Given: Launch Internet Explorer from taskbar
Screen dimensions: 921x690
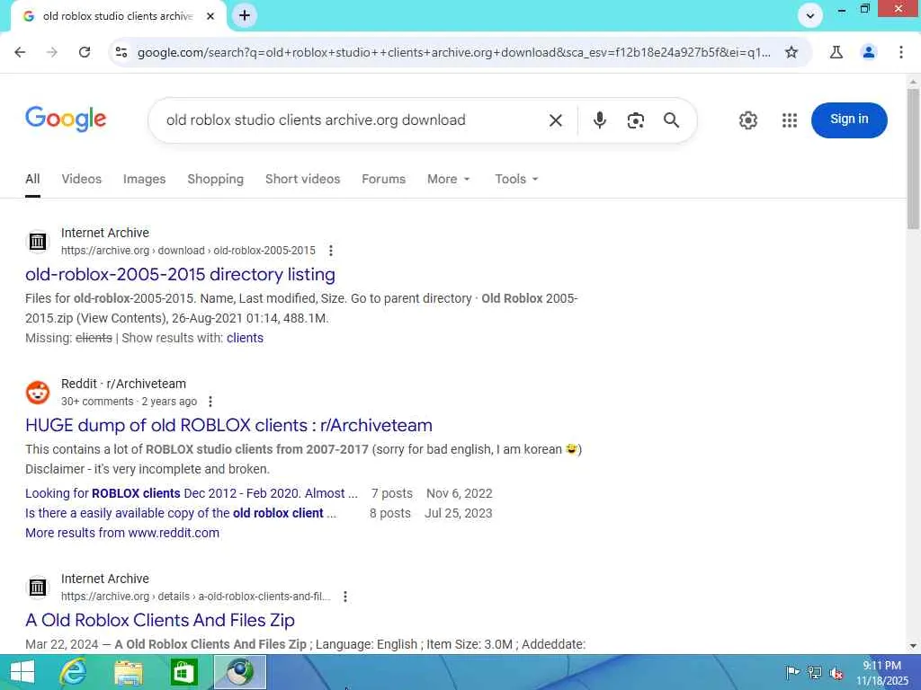Looking at the screenshot, I should click(x=74, y=672).
